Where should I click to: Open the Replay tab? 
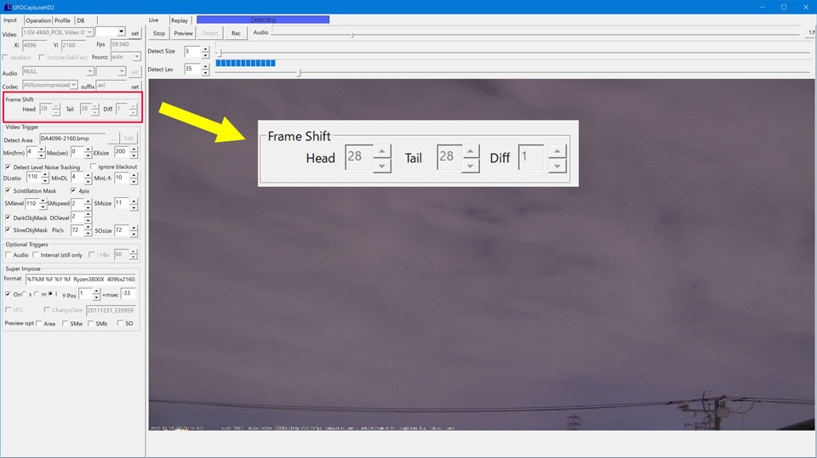179,20
